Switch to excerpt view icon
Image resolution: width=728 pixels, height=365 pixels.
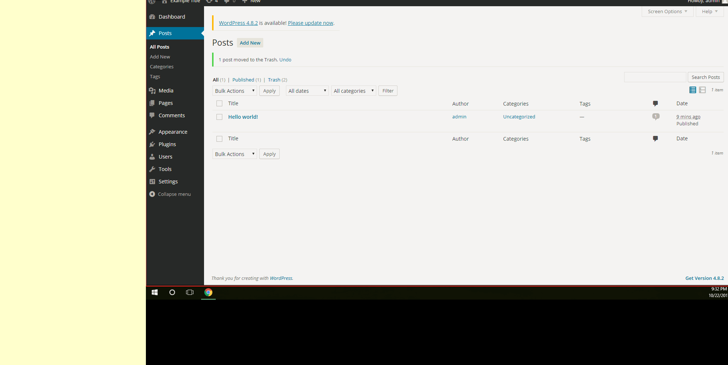[702, 90]
